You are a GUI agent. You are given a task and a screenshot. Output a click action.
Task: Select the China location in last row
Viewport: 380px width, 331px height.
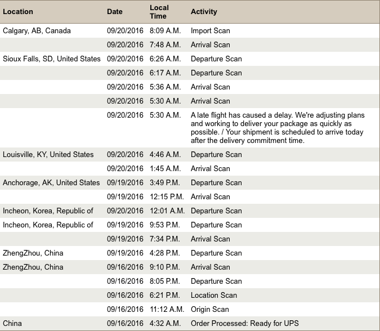(x=12, y=323)
